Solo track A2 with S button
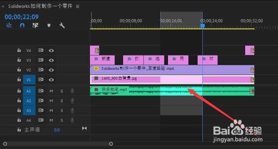 tap(62, 101)
